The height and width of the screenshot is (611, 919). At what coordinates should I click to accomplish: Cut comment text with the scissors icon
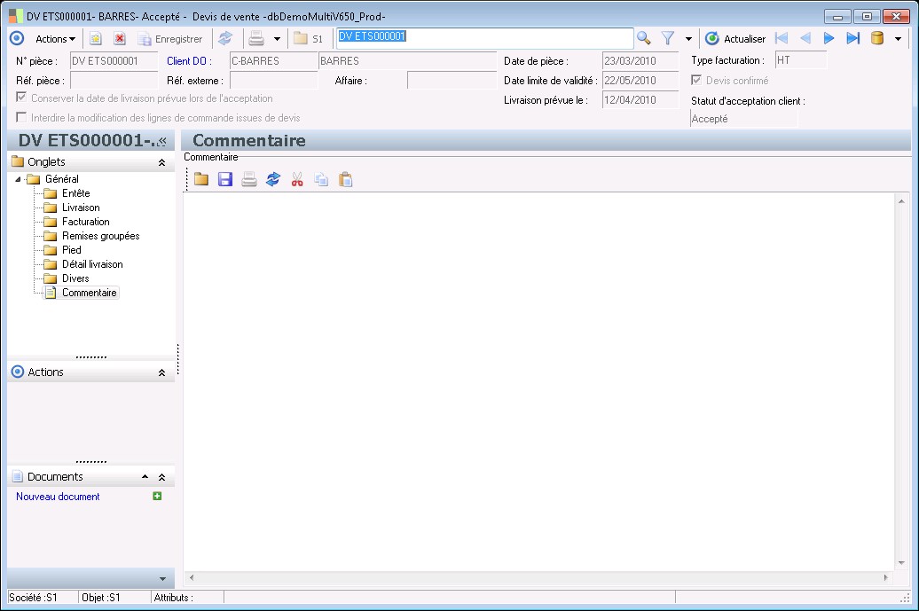(x=297, y=179)
